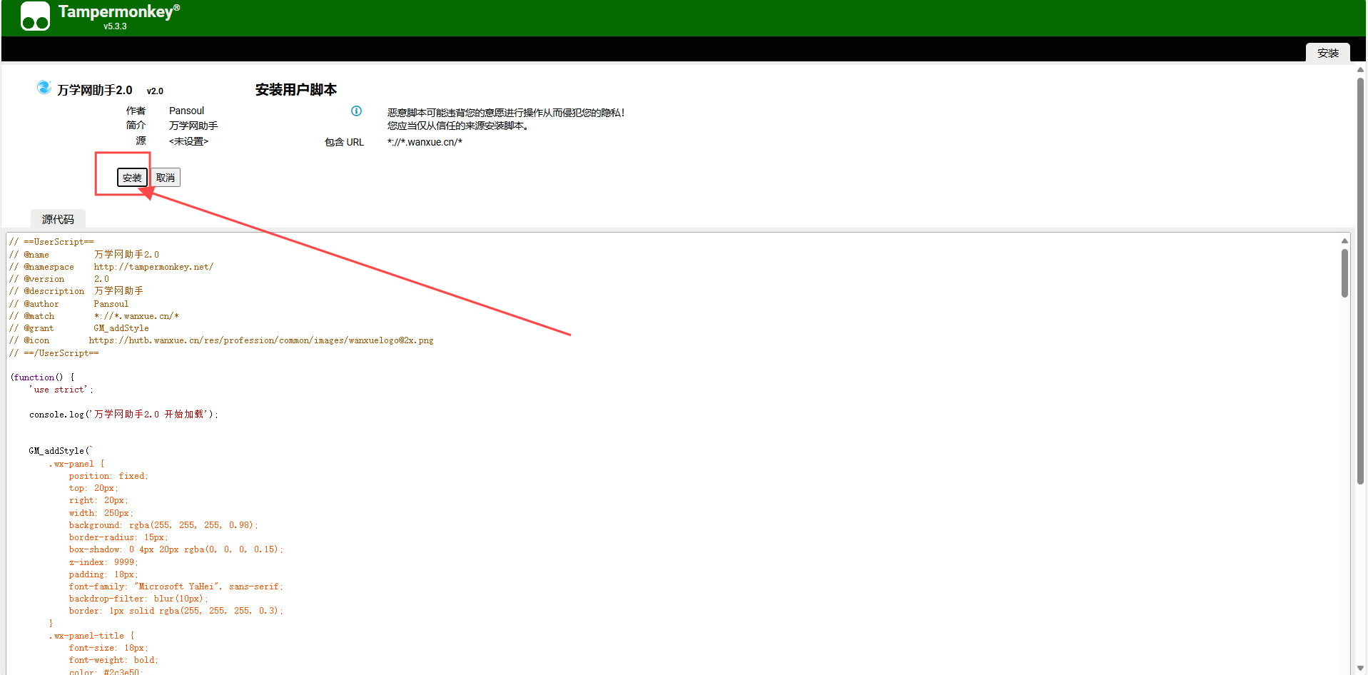
Task: Click the @namespace tampermonkey.net URL line
Action: pyautogui.click(x=153, y=267)
